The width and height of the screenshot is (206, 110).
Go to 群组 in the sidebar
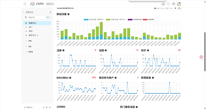coord(37,31)
